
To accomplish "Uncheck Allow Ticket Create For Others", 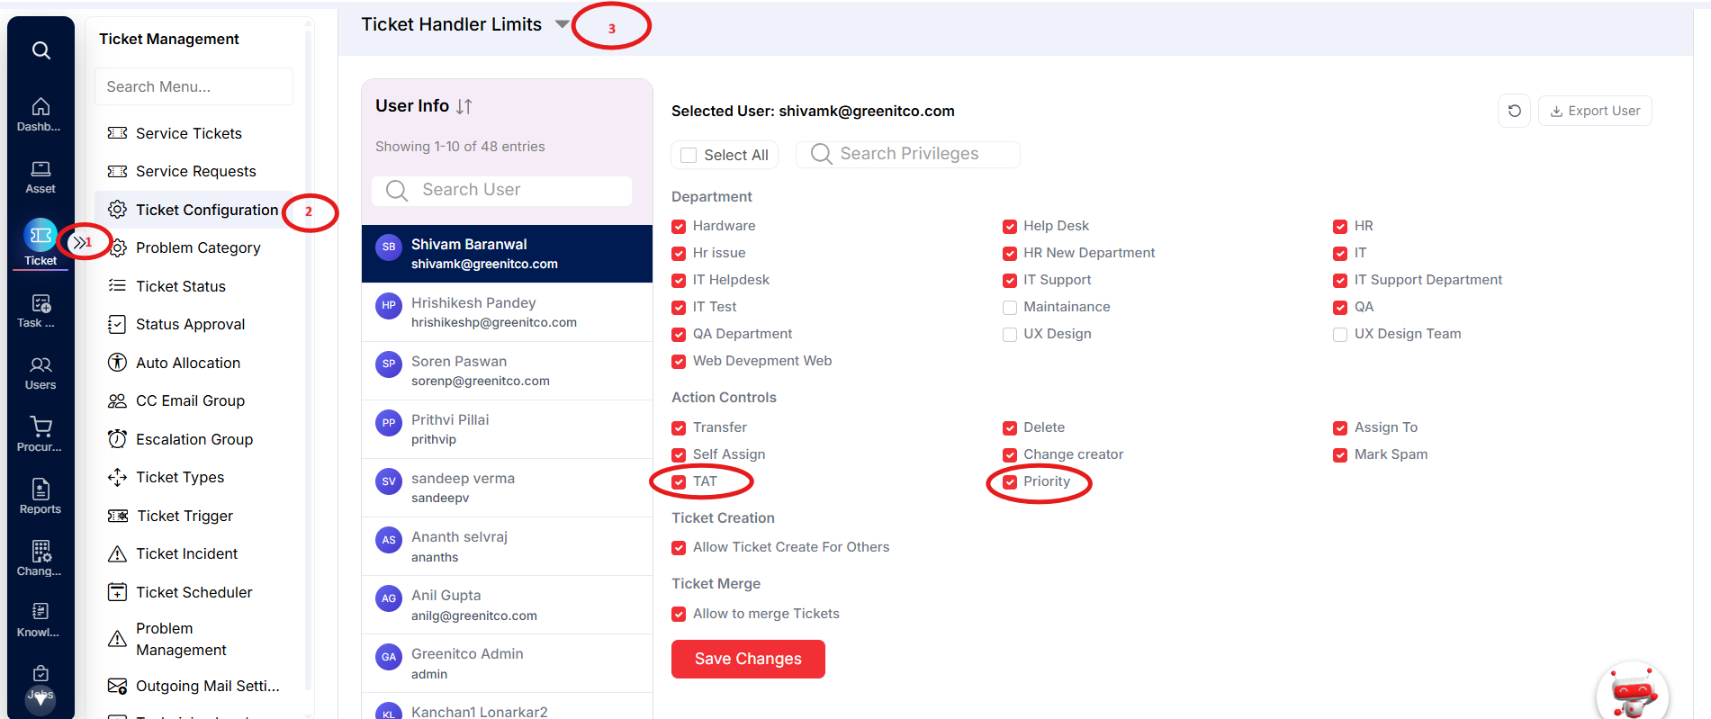I will (x=679, y=548).
